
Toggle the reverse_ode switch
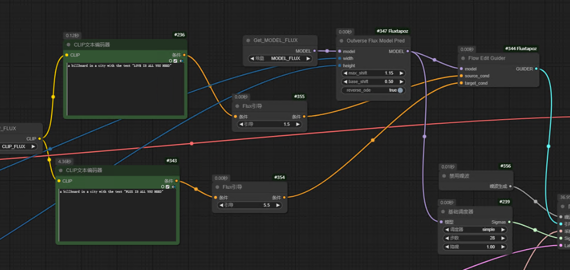tap(400, 90)
